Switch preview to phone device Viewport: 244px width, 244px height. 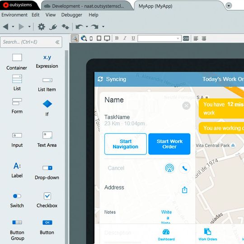pyautogui.click(x=91, y=38)
